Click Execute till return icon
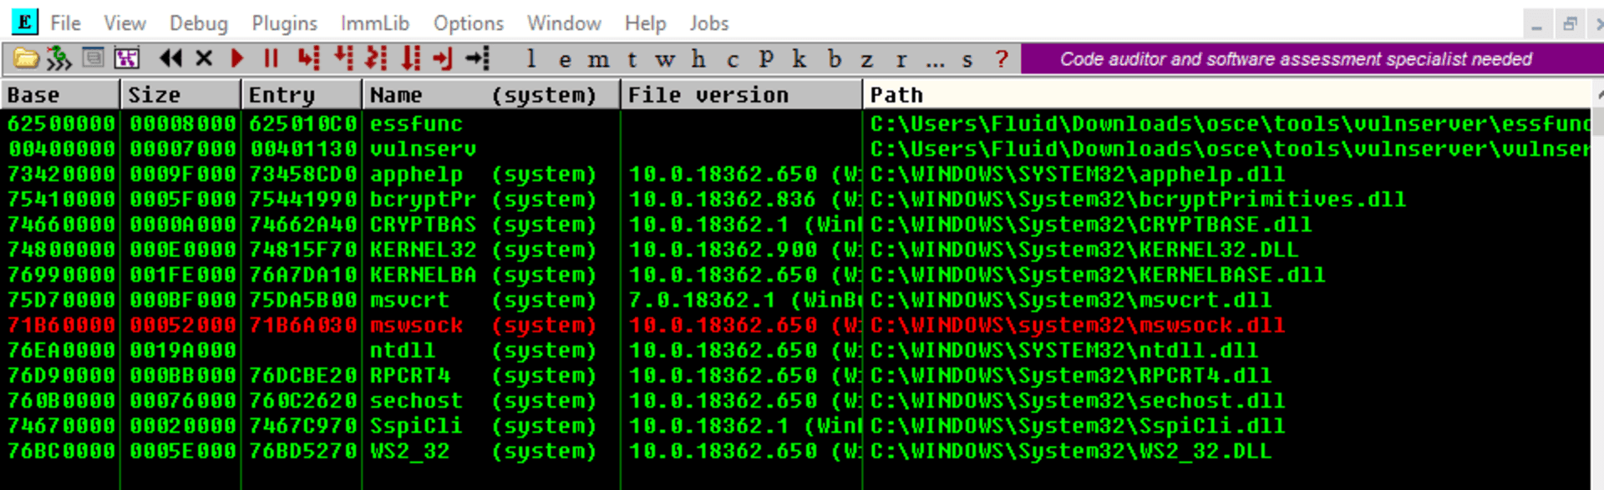 point(443,58)
